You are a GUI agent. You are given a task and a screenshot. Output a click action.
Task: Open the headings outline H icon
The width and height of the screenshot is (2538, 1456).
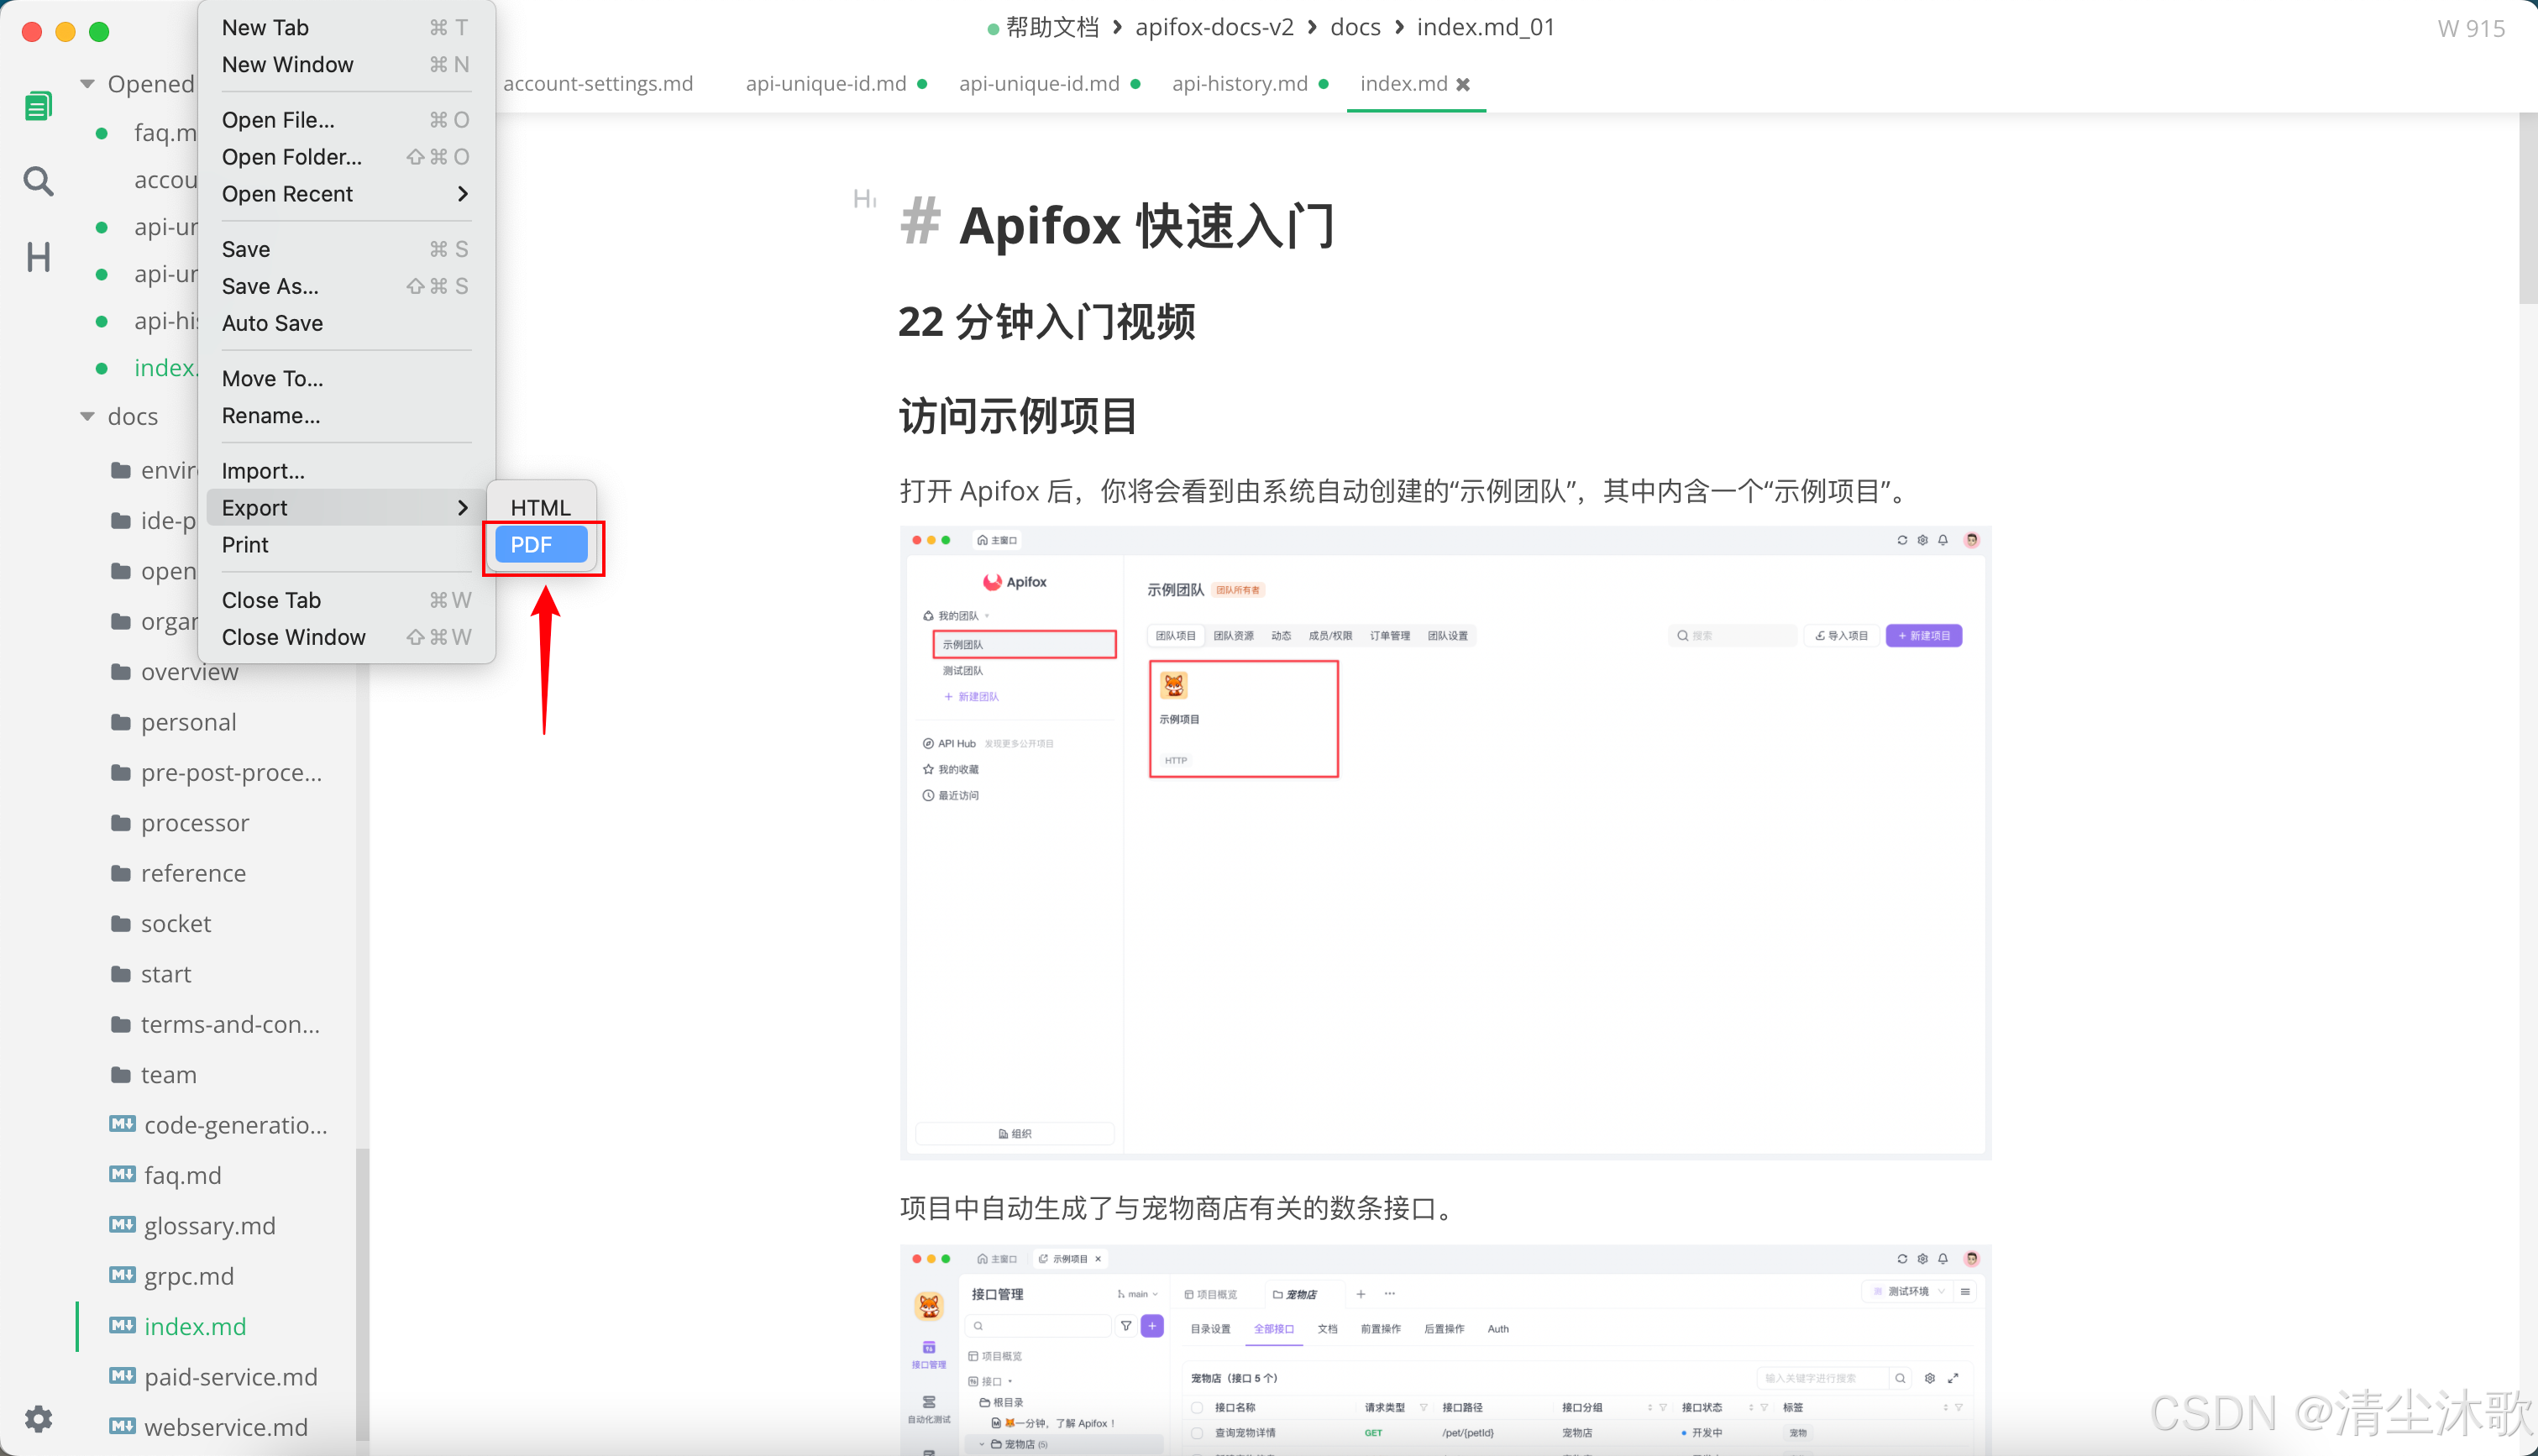(x=38, y=258)
